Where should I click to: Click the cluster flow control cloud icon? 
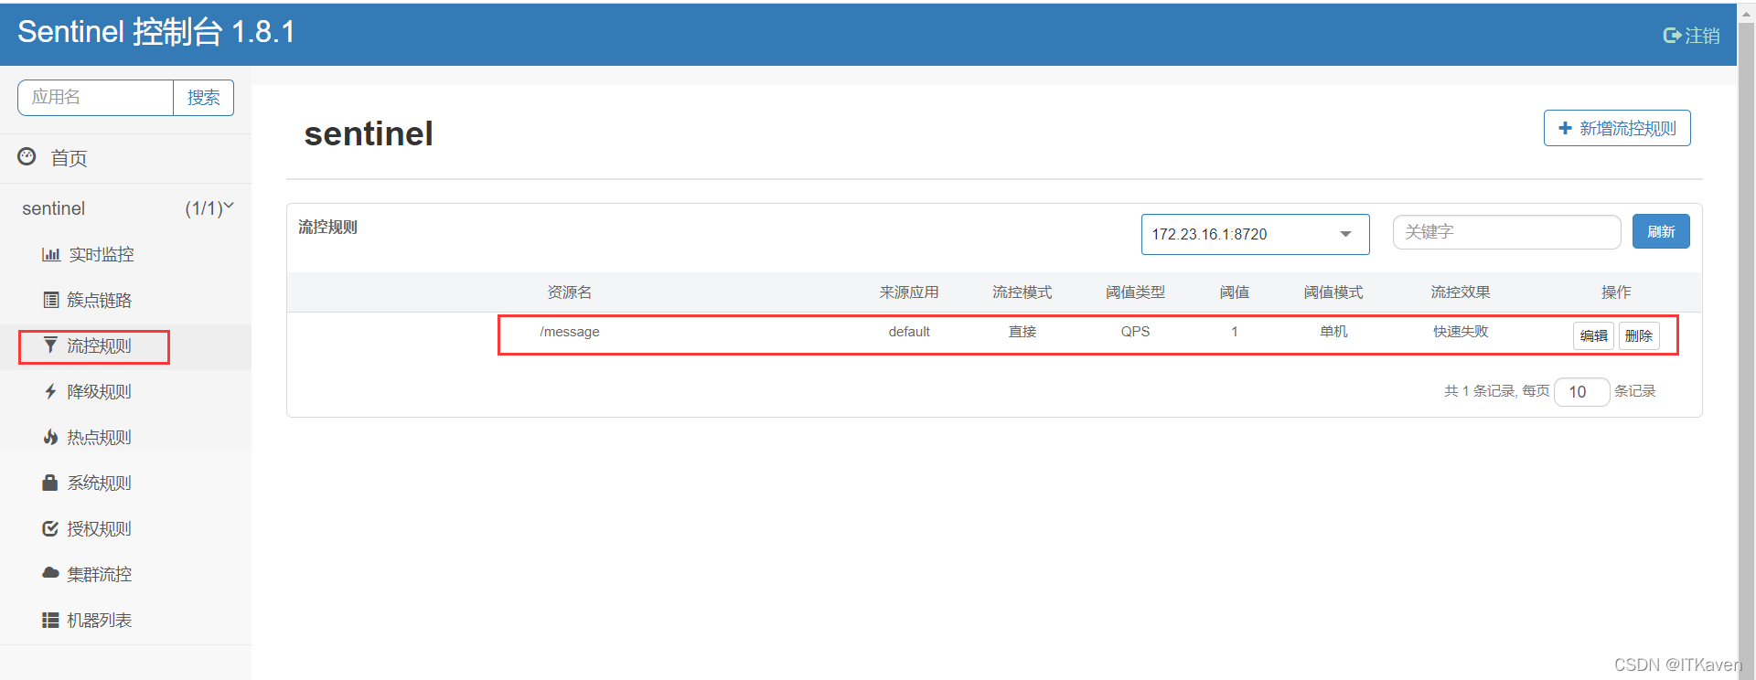tap(50, 573)
